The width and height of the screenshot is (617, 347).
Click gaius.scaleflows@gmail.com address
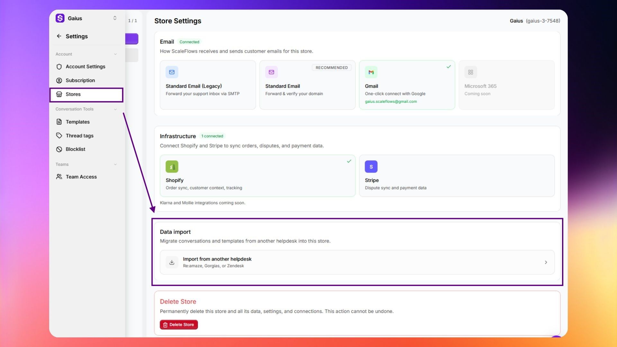[391, 102]
